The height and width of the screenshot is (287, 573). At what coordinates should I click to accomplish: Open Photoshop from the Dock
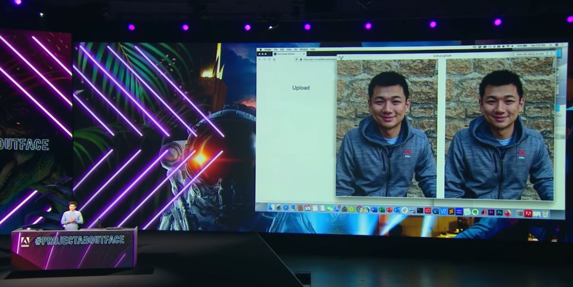(x=499, y=212)
